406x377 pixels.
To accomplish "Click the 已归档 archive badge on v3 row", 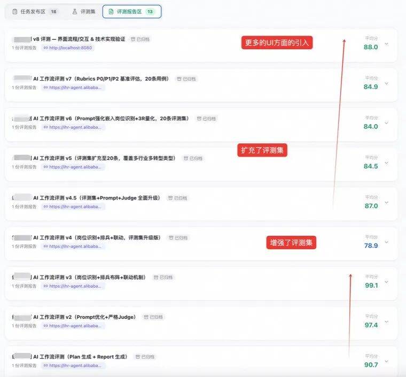I will pyautogui.click(x=163, y=277).
